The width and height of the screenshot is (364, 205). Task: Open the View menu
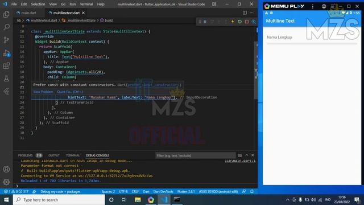pos(53,4)
